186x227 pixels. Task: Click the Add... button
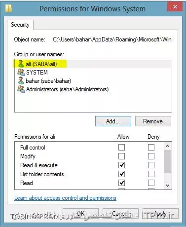click(113, 121)
